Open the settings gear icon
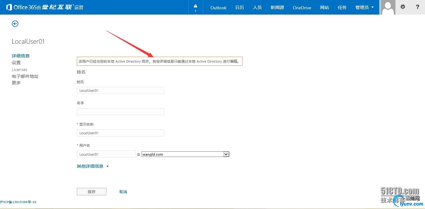425x209 pixels. [403, 7]
